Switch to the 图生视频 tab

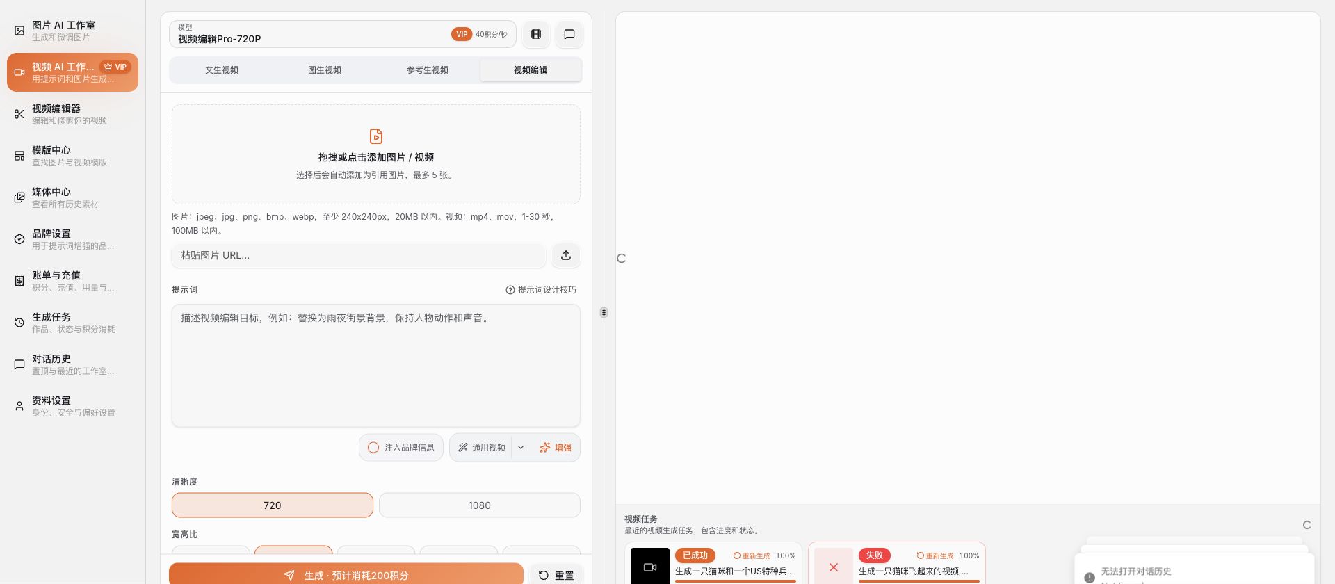pyautogui.click(x=325, y=70)
